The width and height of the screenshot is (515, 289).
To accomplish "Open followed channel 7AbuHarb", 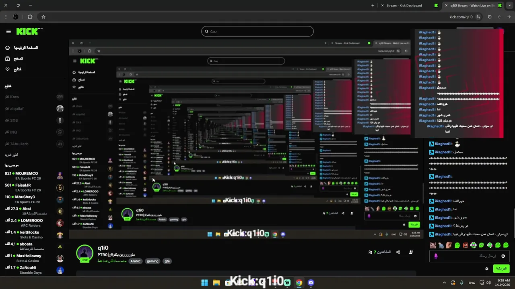I will (x=34, y=144).
